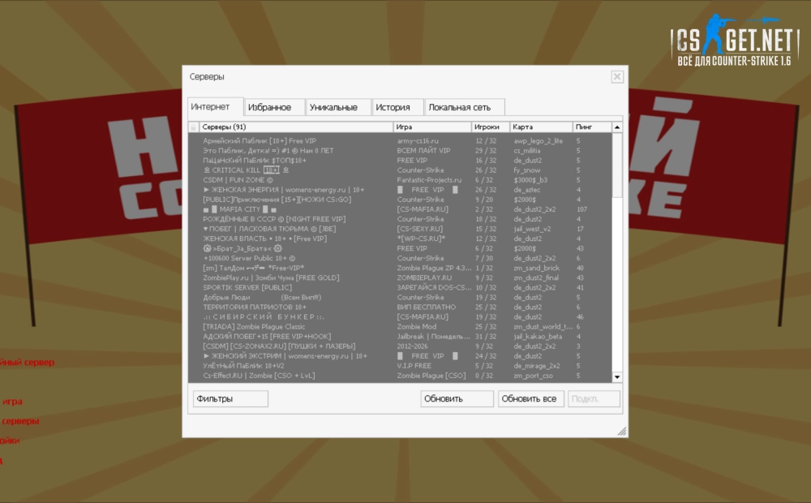Click the Подкл. connect button
This screenshot has height=503, width=811.
coord(594,398)
